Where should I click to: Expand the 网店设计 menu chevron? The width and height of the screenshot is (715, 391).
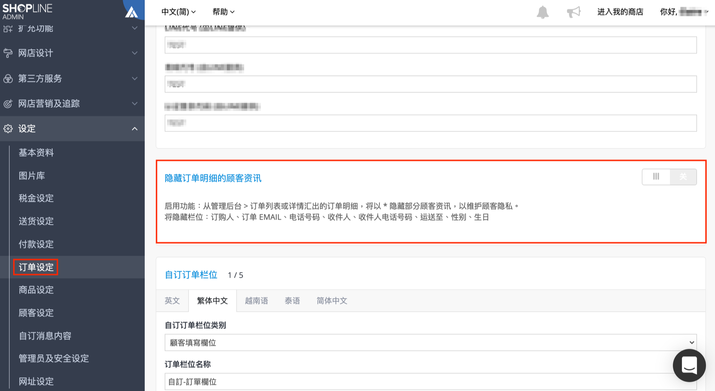coord(134,53)
